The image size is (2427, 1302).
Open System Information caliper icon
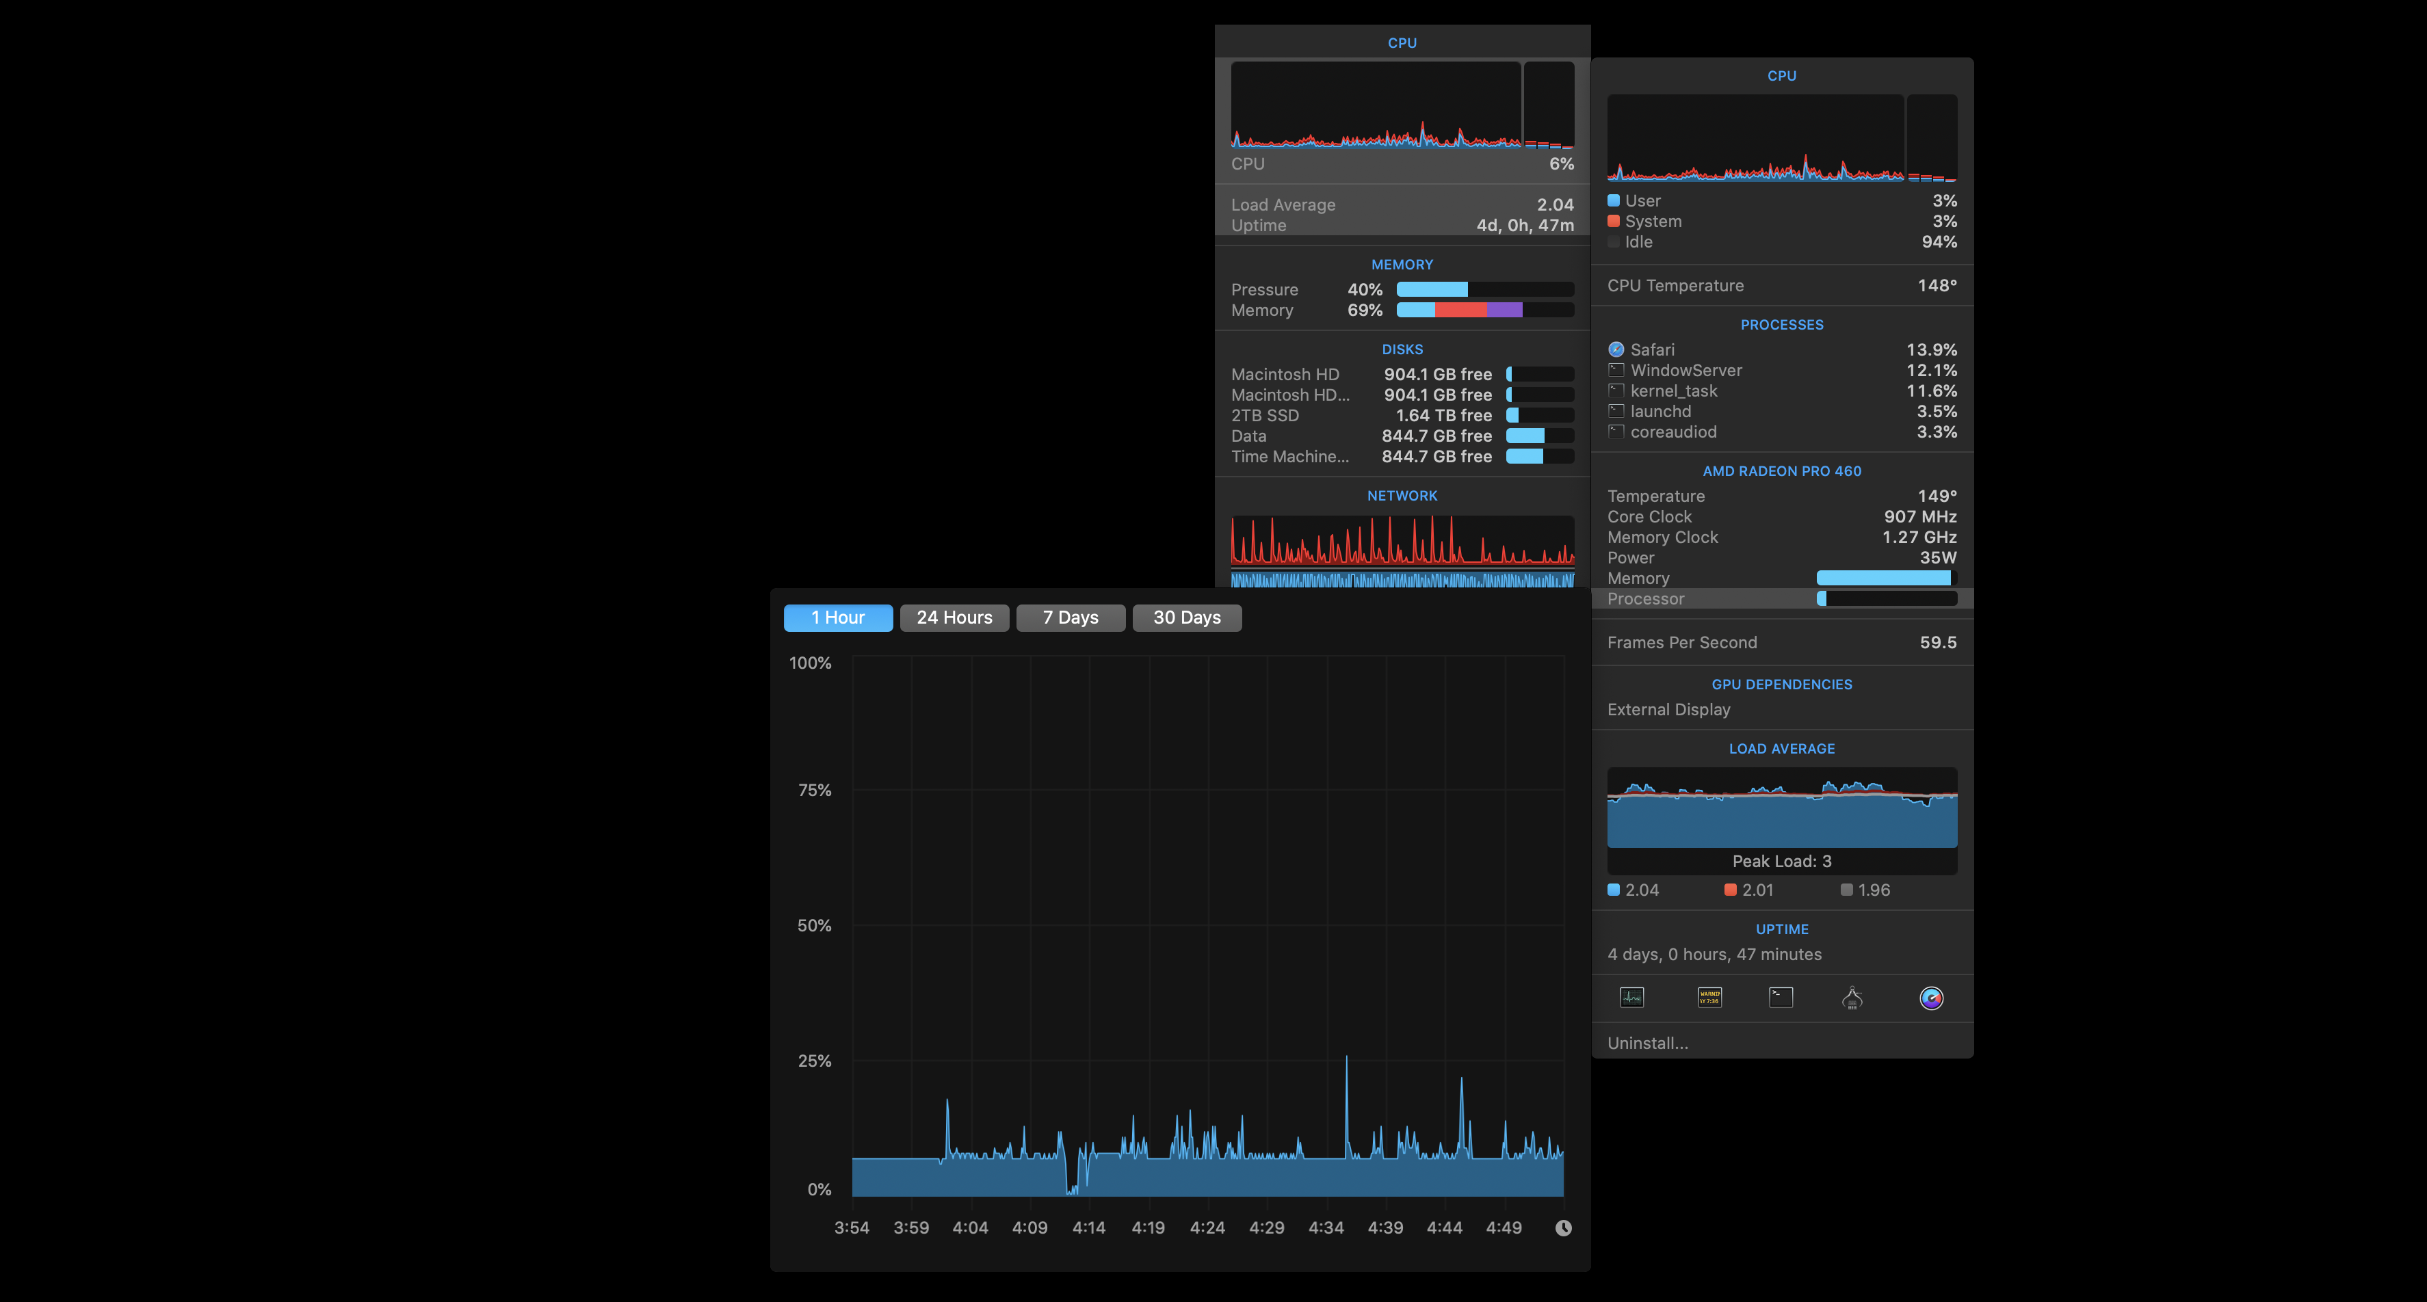tap(1852, 998)
